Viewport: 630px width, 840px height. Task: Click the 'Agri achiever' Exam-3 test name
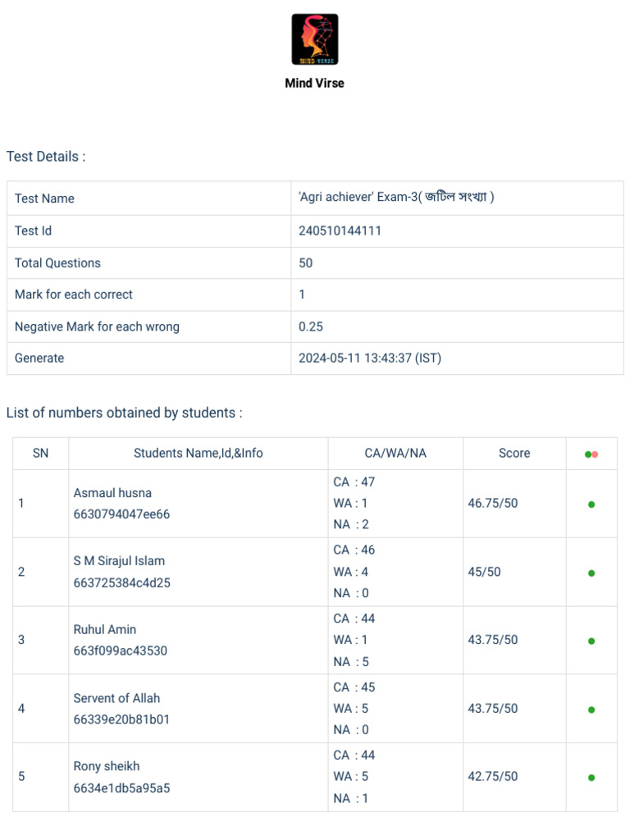pyautogui.click(x=396, y=198)
